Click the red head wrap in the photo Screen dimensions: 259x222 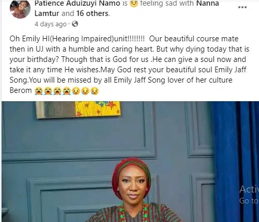[x=131, y=172]
